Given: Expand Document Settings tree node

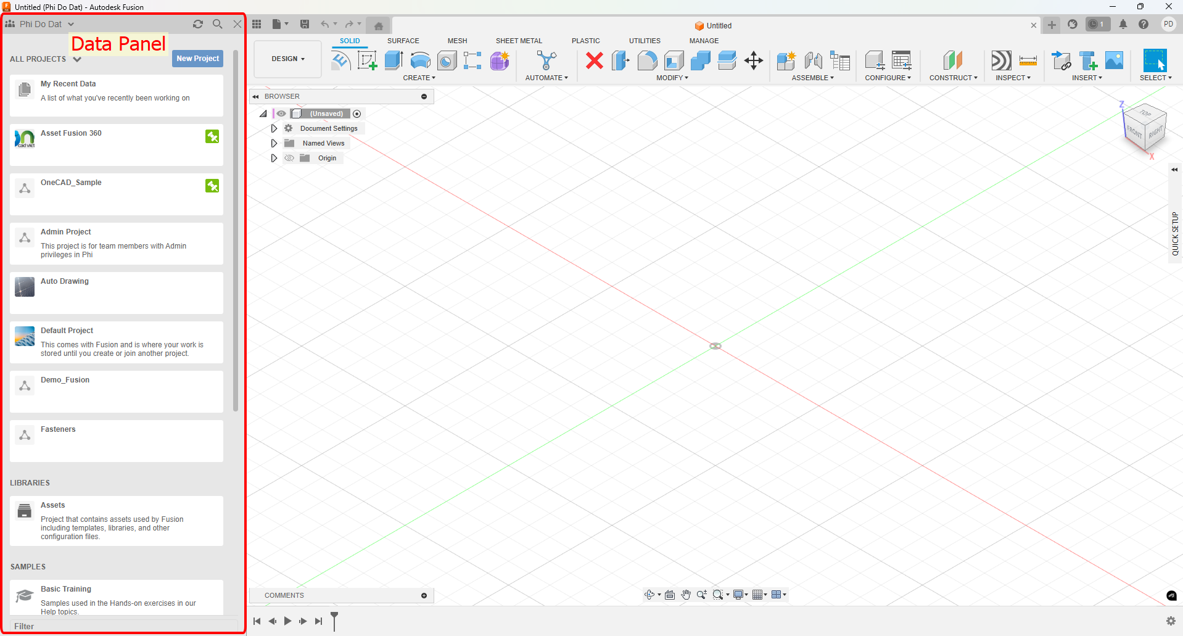Looking at the screenshot, I should pos(274,128).
